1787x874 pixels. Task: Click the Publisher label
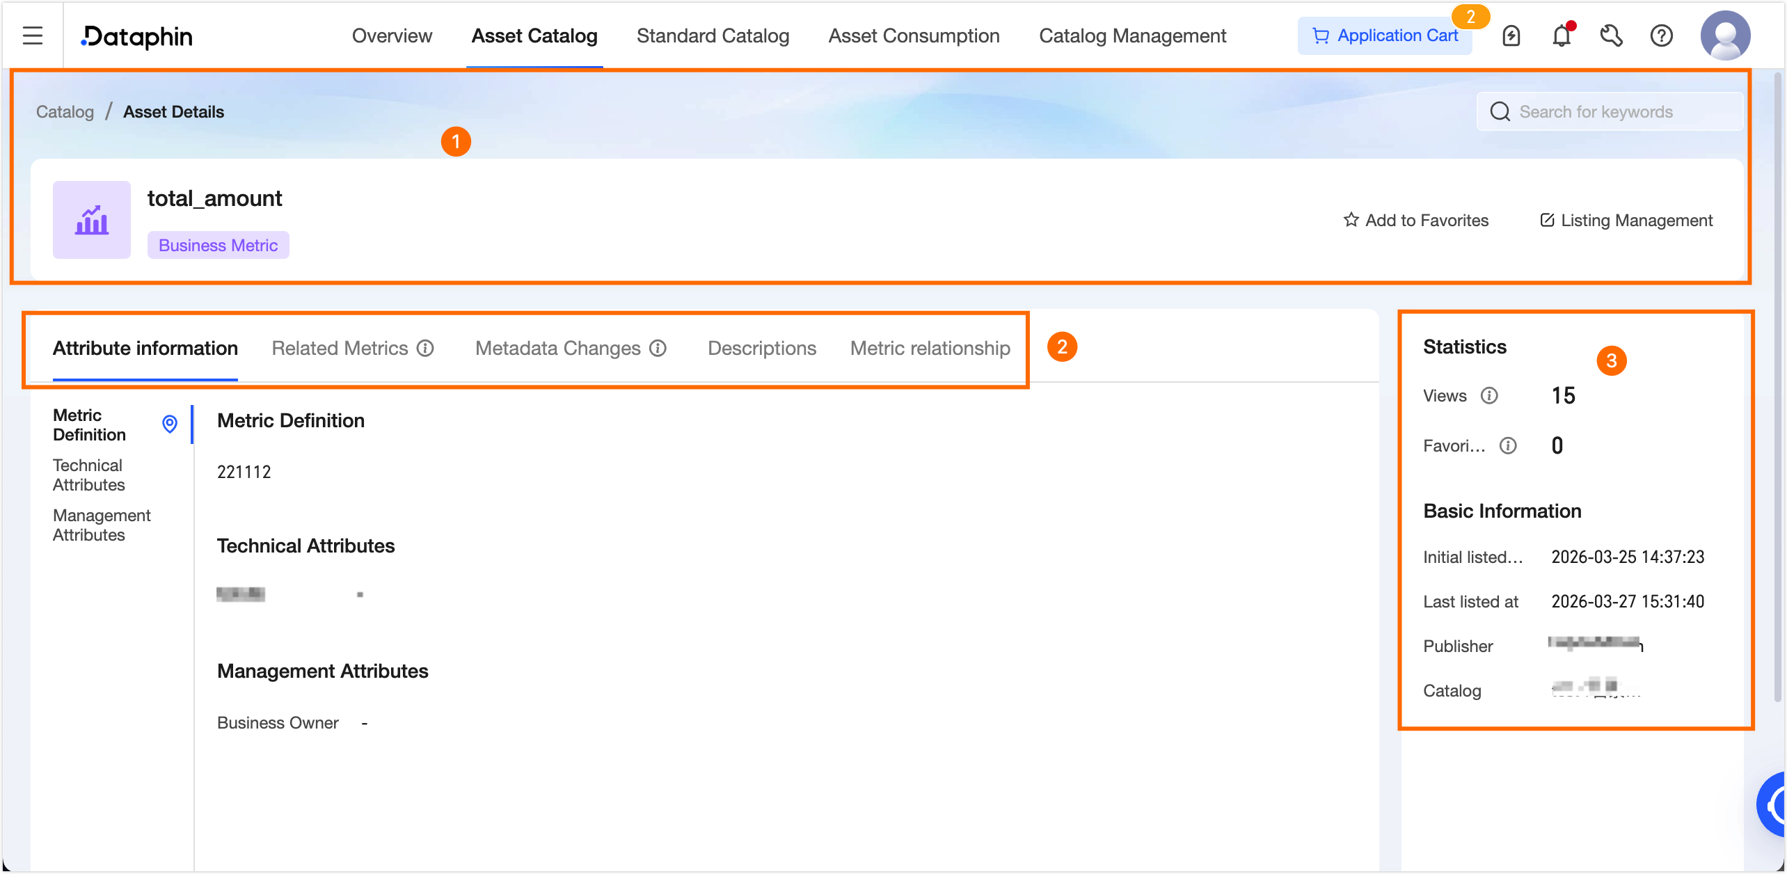click(1458, 646)
